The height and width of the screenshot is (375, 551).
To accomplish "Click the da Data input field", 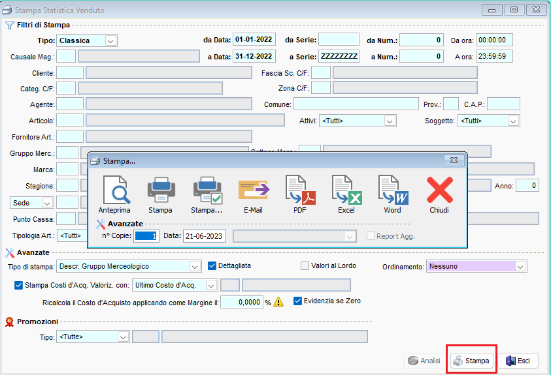I will point(254,40).
